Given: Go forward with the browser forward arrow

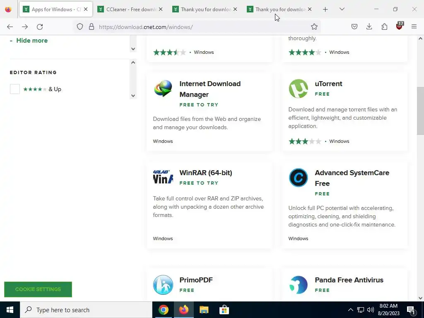Looking at the screenshot, I should point(25,27).
